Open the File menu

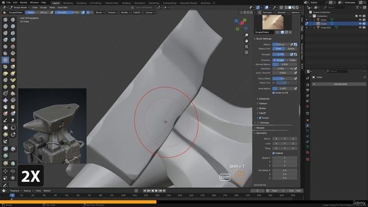click(9, 2)
